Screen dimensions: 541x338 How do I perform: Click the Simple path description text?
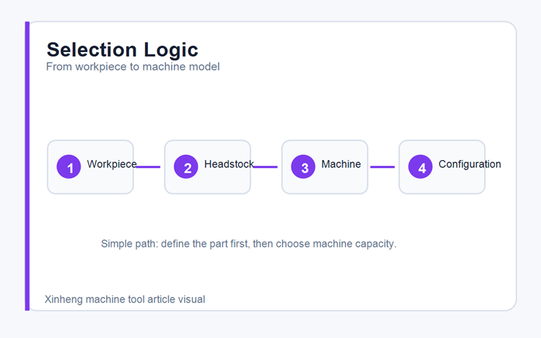point(249,244)
